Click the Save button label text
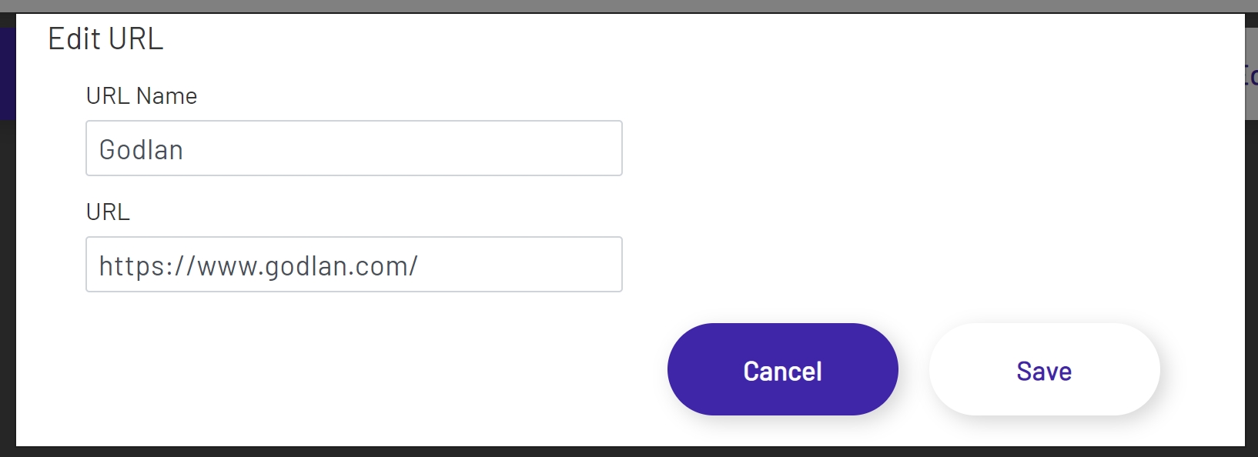Viewport: 1258px width, 457px height. (x=1043, y=370)
